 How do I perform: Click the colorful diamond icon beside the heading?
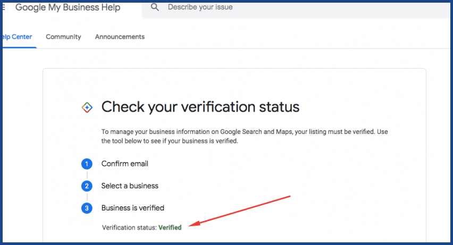point(87,107)
